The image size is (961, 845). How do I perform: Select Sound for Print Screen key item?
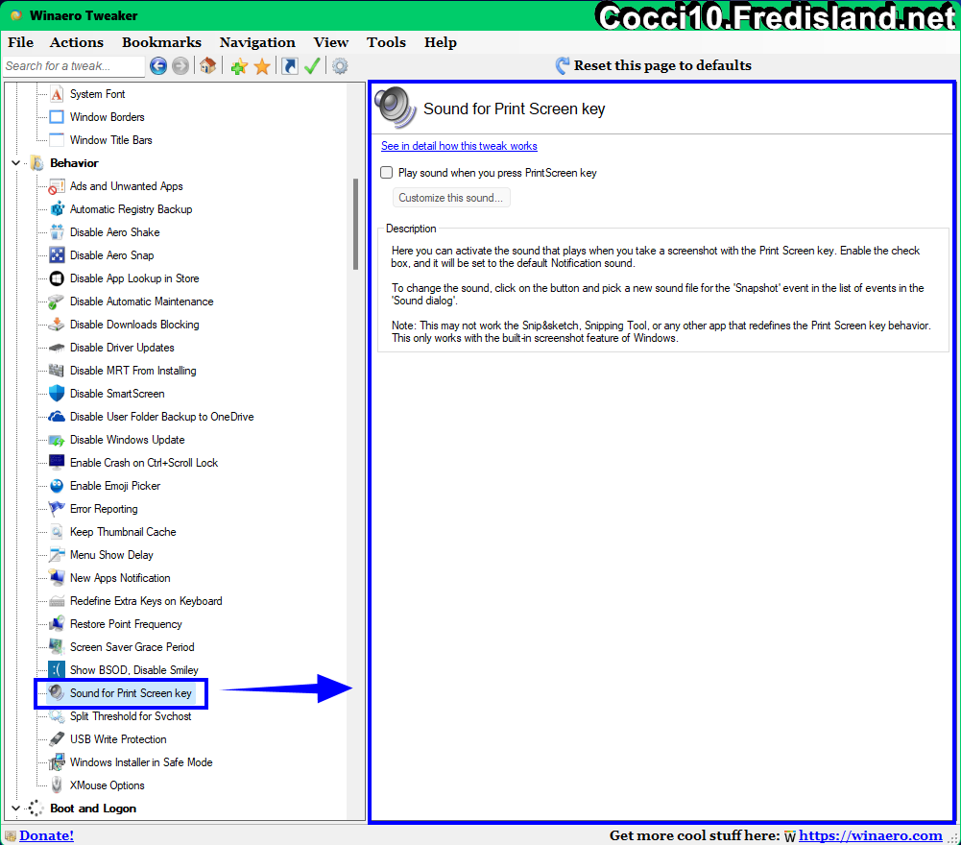tap(131, 693)
